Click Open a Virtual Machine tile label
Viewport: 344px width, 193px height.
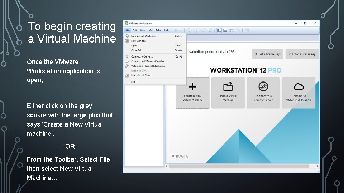[x=228, y=98]
